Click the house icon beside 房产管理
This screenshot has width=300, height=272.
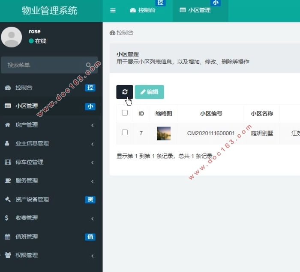click(7, 124)
